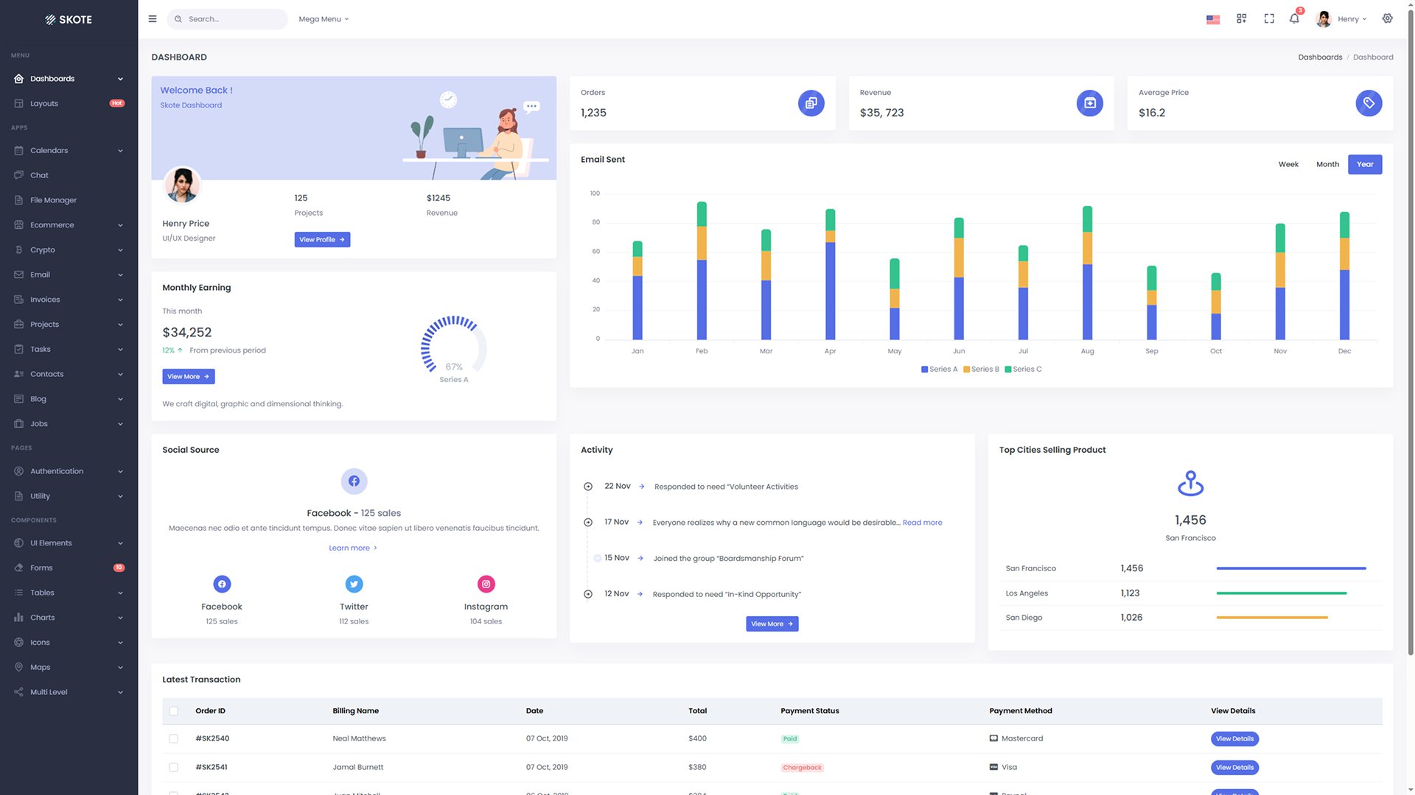The height and width of the screenshot is (795, 1415).
Task: Click the View Profile button
Action: tap(322, 240)
